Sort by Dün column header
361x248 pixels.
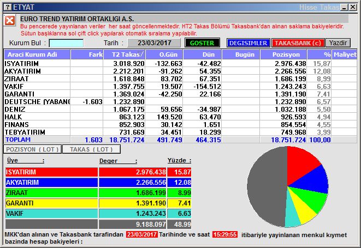pyautogui.click(x=203, y=55)
